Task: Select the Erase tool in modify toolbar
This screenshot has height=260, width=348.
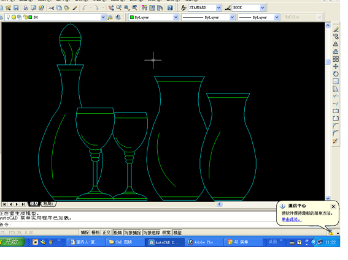Action: click(336, 29)
